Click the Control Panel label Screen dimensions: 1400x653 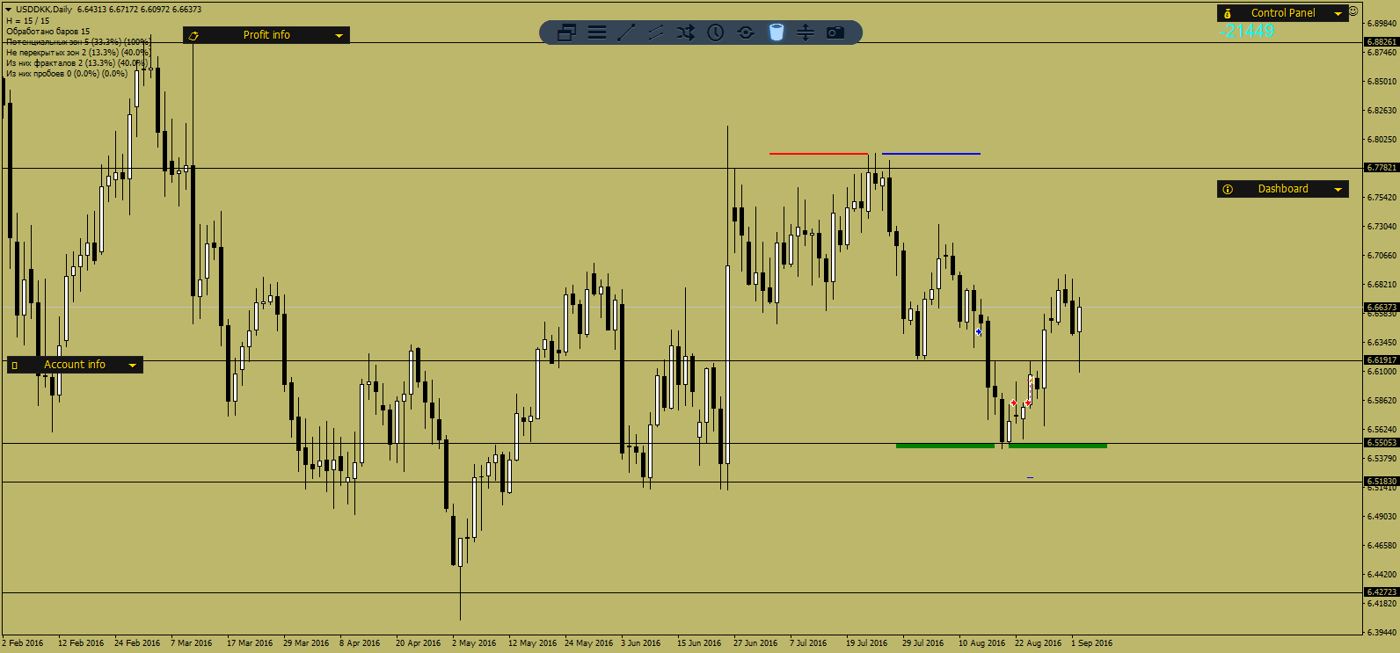(1283, 13)
